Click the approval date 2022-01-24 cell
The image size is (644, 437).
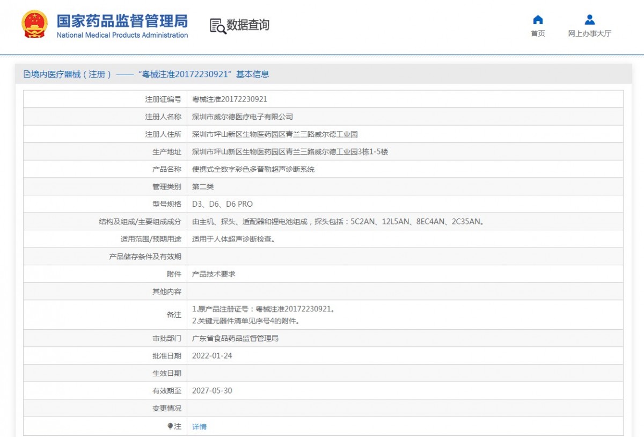click(x=405, y=356)
